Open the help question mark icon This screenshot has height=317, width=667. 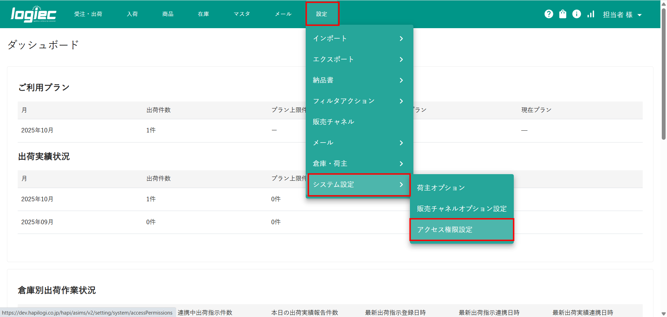(549, 14)
